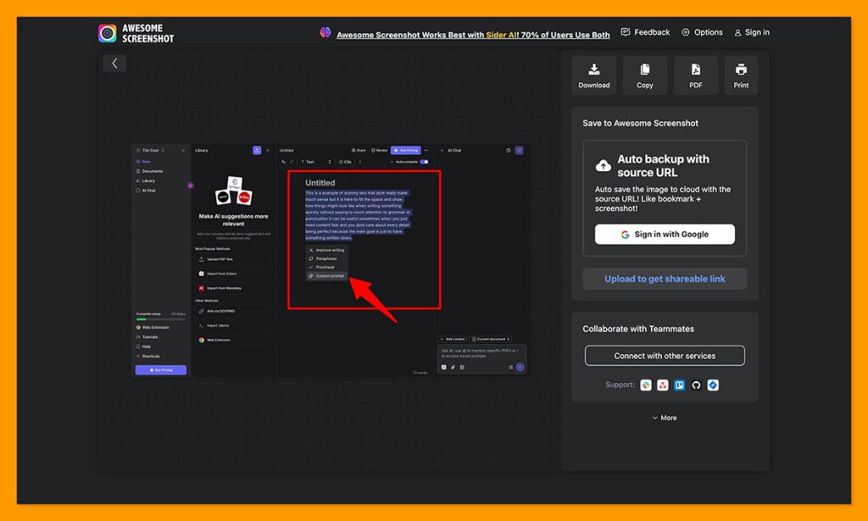Image resolution: width=868 pixels, height=521 pixels.
Task: Select the Slack support icon
Action: pyautogui.click(x=646, y=385)
